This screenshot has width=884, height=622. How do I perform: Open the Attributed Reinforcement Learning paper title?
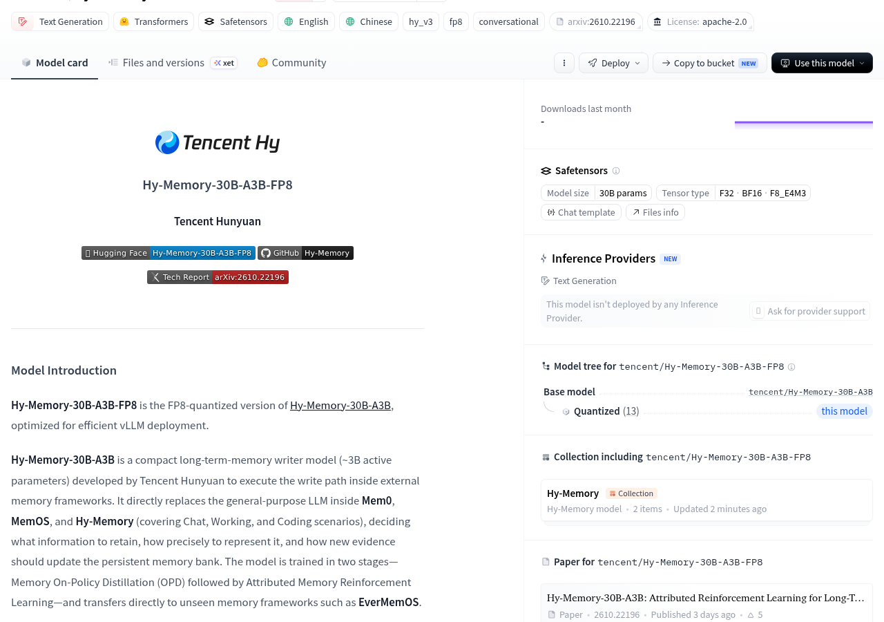pyautogui.click(x=705, y=598)
